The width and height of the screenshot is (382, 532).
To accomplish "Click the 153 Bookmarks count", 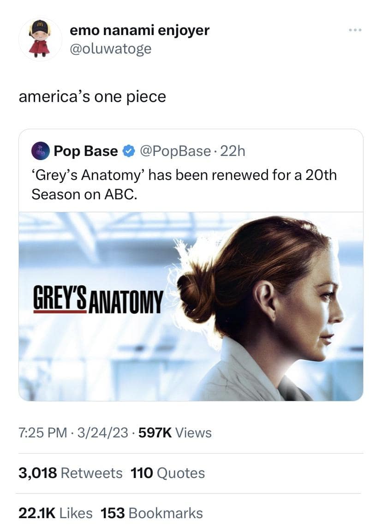I will pos(152,513).
